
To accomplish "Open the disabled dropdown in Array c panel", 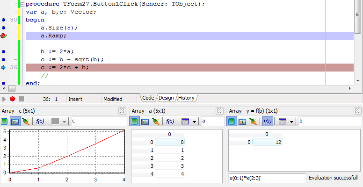I will [58, 122].
